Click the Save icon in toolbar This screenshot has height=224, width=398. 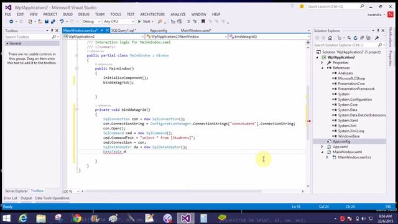[47, 22]
